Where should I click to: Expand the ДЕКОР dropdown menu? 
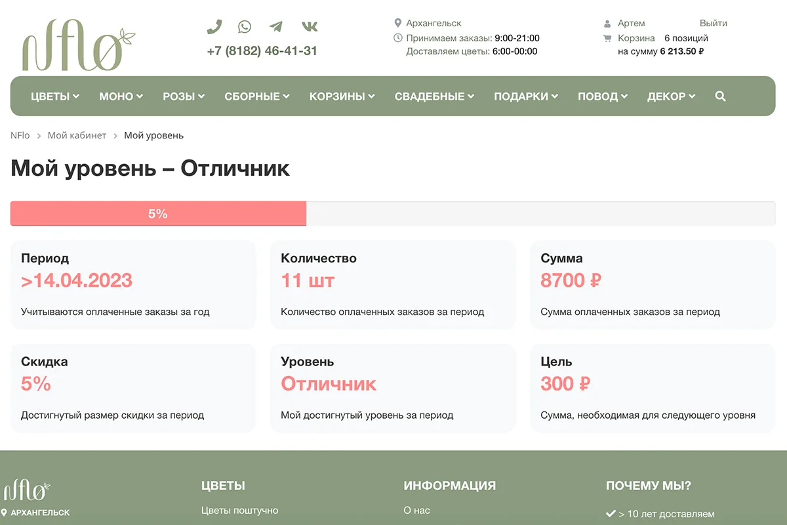tap(671, 96)
